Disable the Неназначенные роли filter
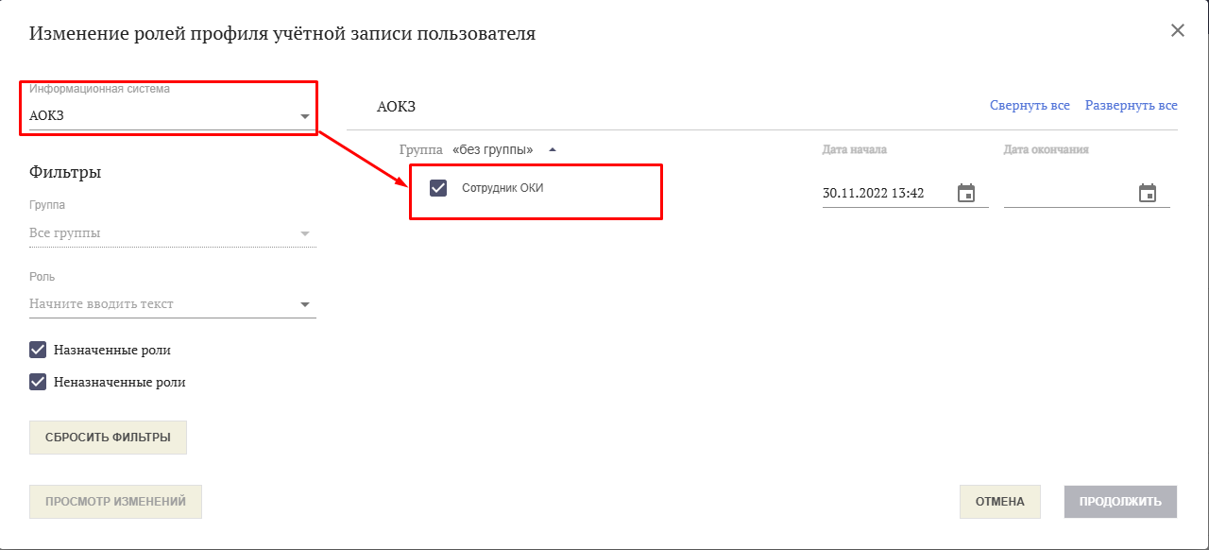The image size is (1209, 550). (x=38, y=382)
